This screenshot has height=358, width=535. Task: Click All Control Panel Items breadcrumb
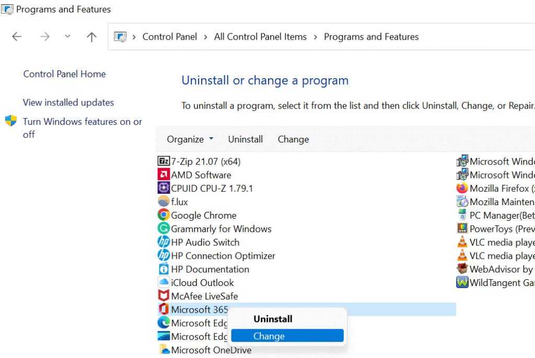260,37
